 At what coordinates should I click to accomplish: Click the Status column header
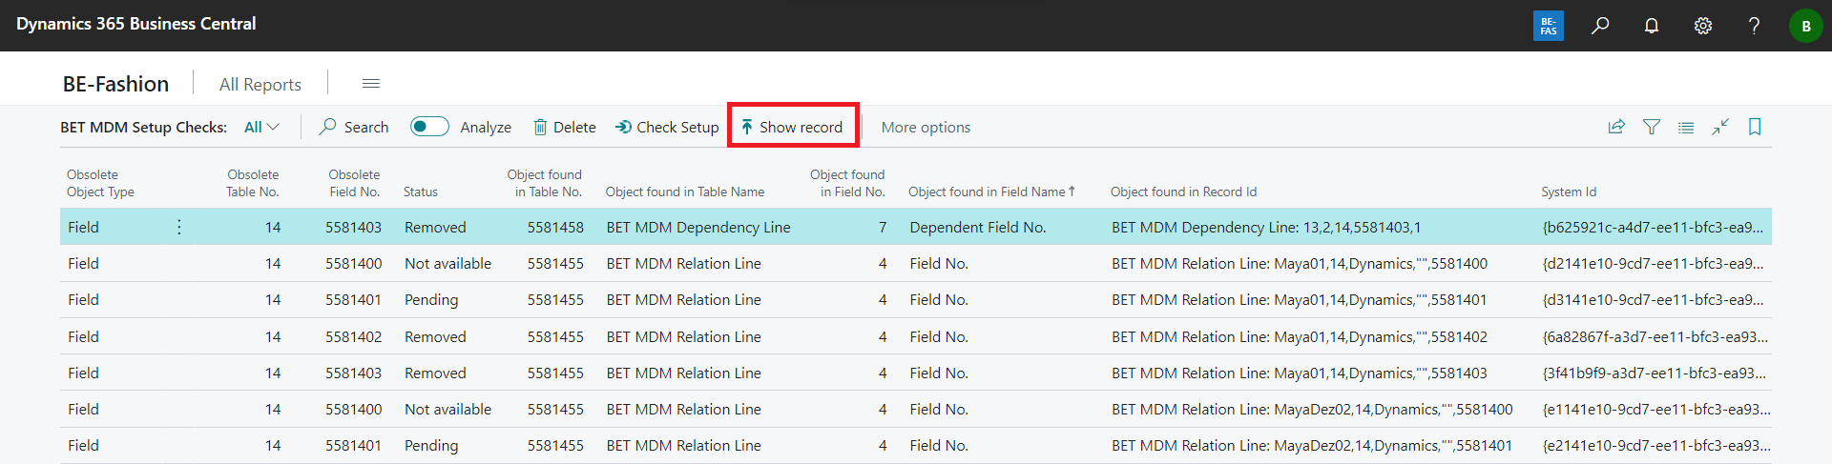[x=421, y=192]
